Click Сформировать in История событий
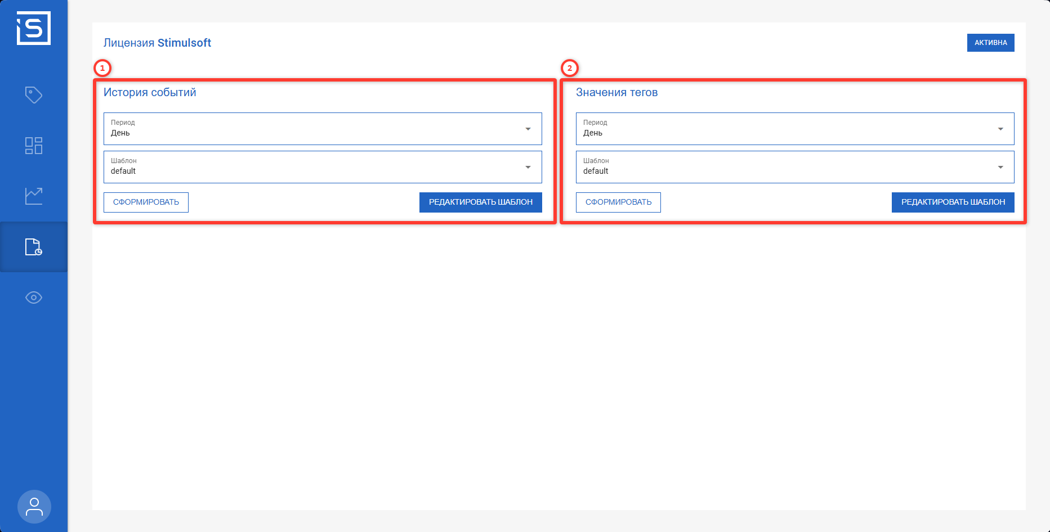This screenshot has width=1050, height=532. [146, 202]
